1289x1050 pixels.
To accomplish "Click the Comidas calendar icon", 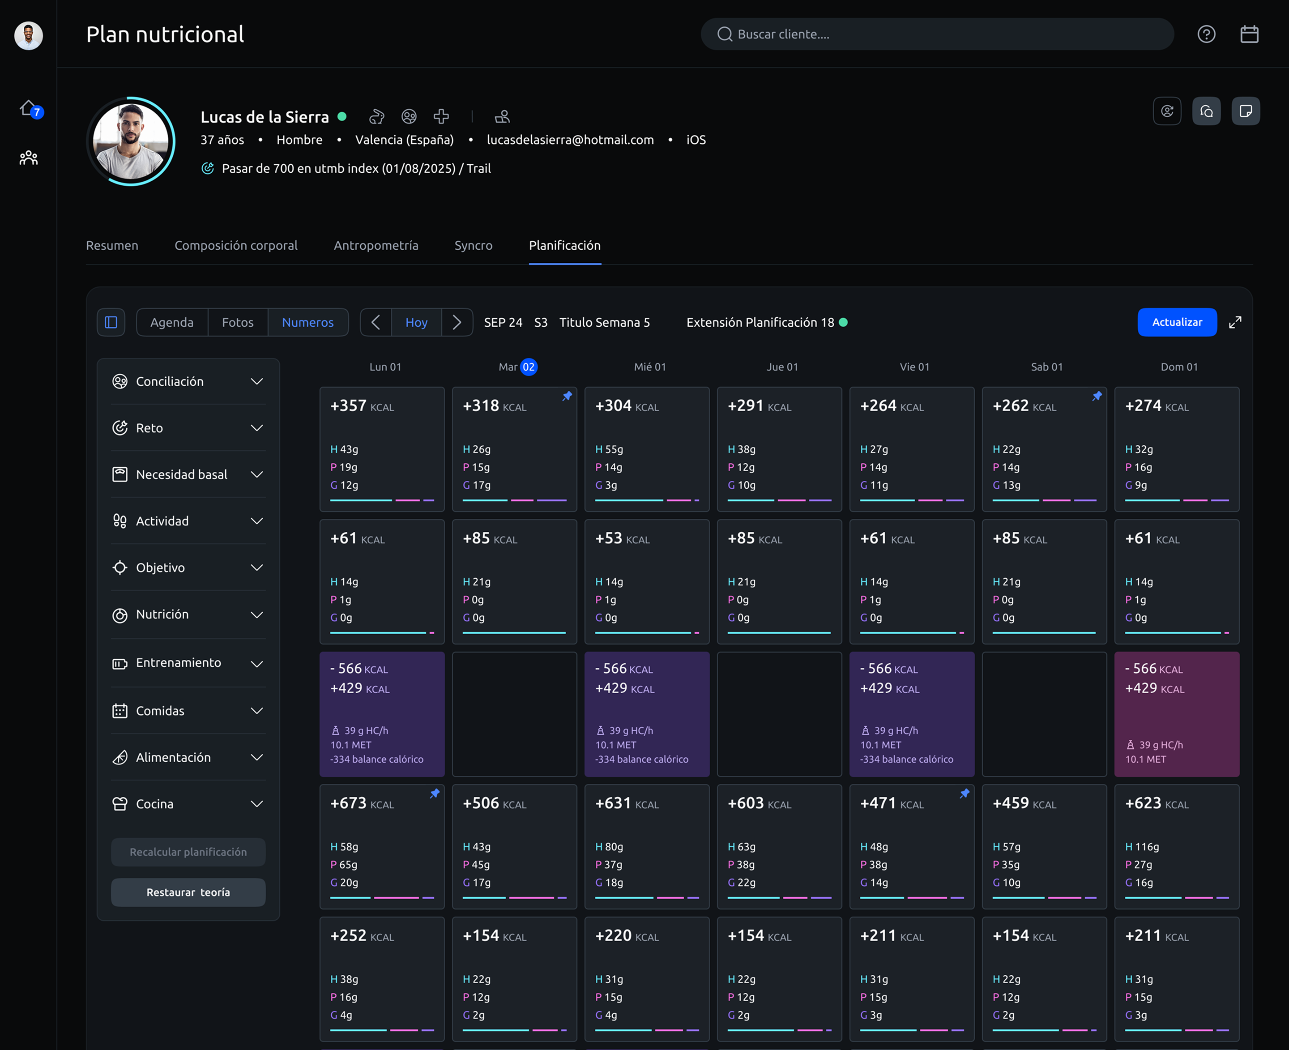I will click(x=120, y=711).
